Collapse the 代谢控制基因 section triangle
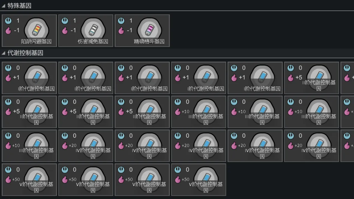This screenshot has height=199, width=354. (x=3, y=53)
